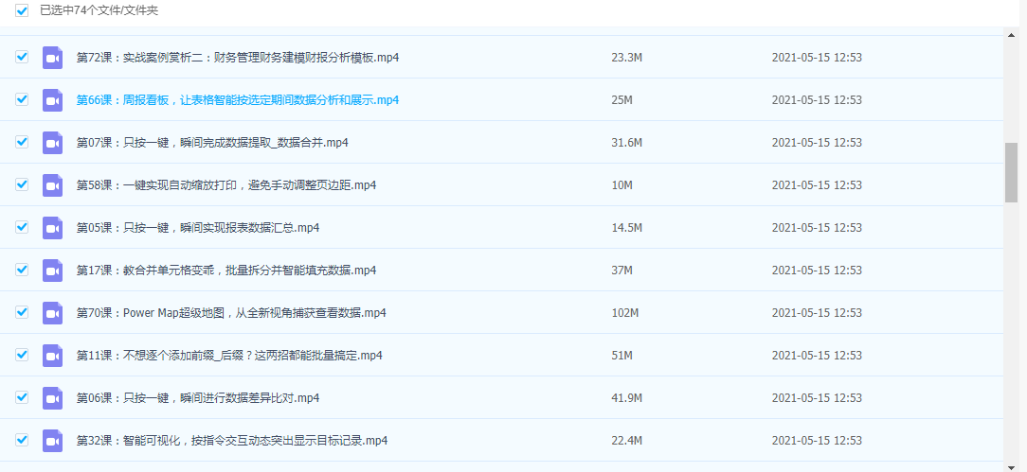This screenshot has width=1027, height=472.
Task: Click video icon for 第11课 file
Action: click(52, 356)
